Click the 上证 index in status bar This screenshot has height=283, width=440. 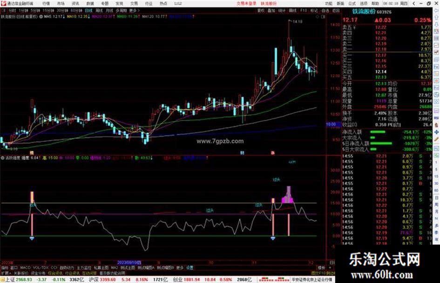[10, 280]
